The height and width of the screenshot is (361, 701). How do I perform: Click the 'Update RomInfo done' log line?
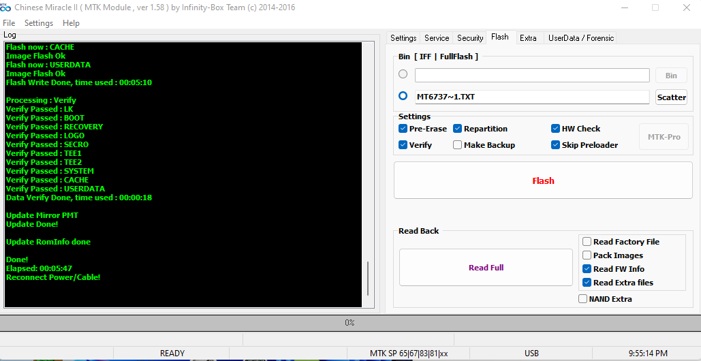click(x=48, y=242)
